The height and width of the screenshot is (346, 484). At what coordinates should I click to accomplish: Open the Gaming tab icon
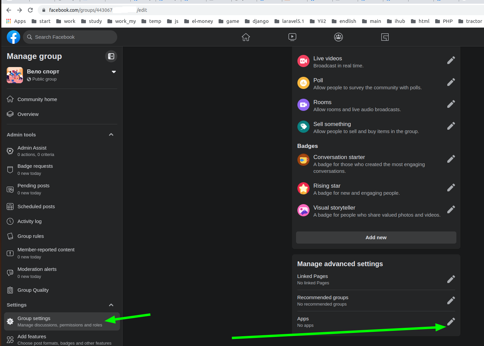coord(385,37)
